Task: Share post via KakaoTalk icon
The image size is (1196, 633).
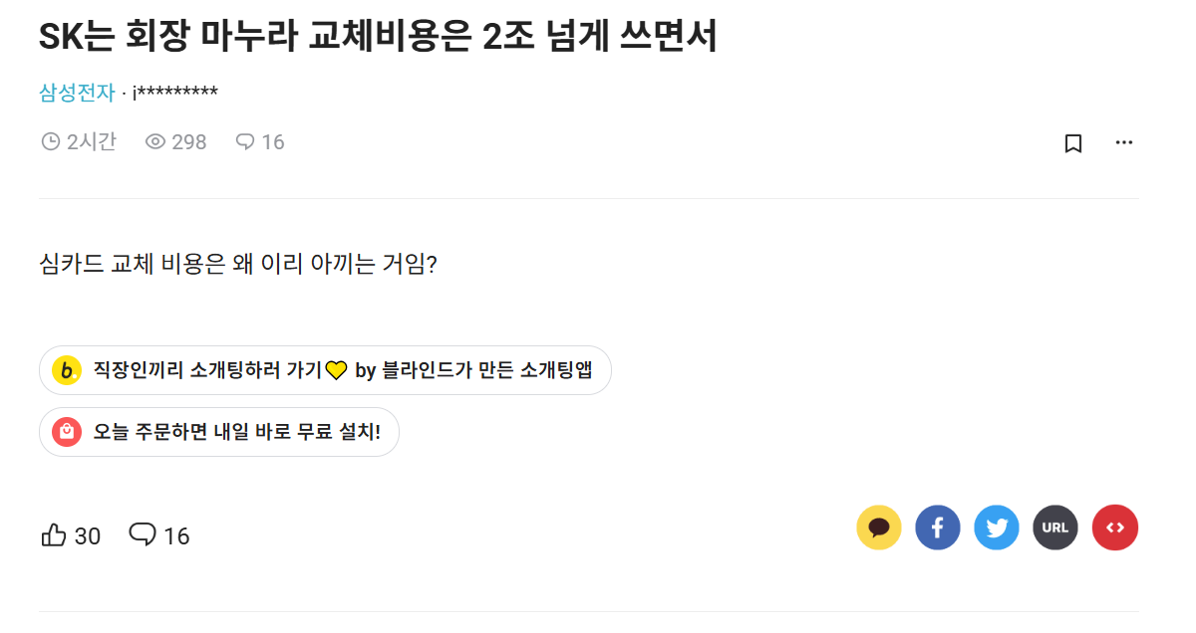Action: pos(879,527)
